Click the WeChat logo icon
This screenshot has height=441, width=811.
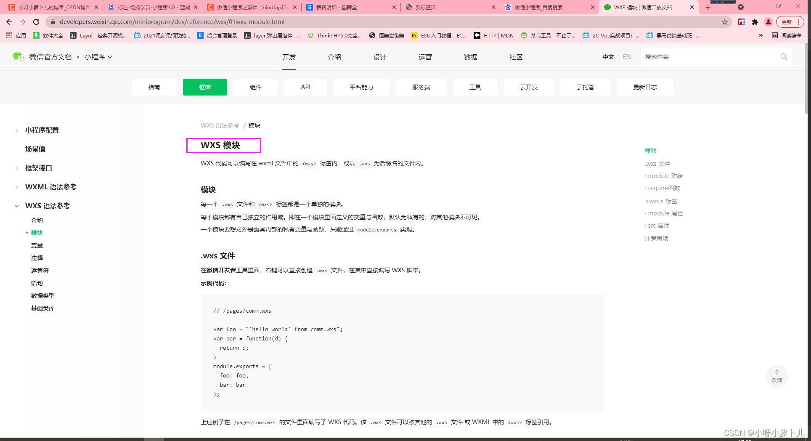tap(18, 56)
